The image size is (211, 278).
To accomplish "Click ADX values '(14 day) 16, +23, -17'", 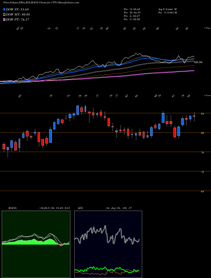I will [118, 208].
